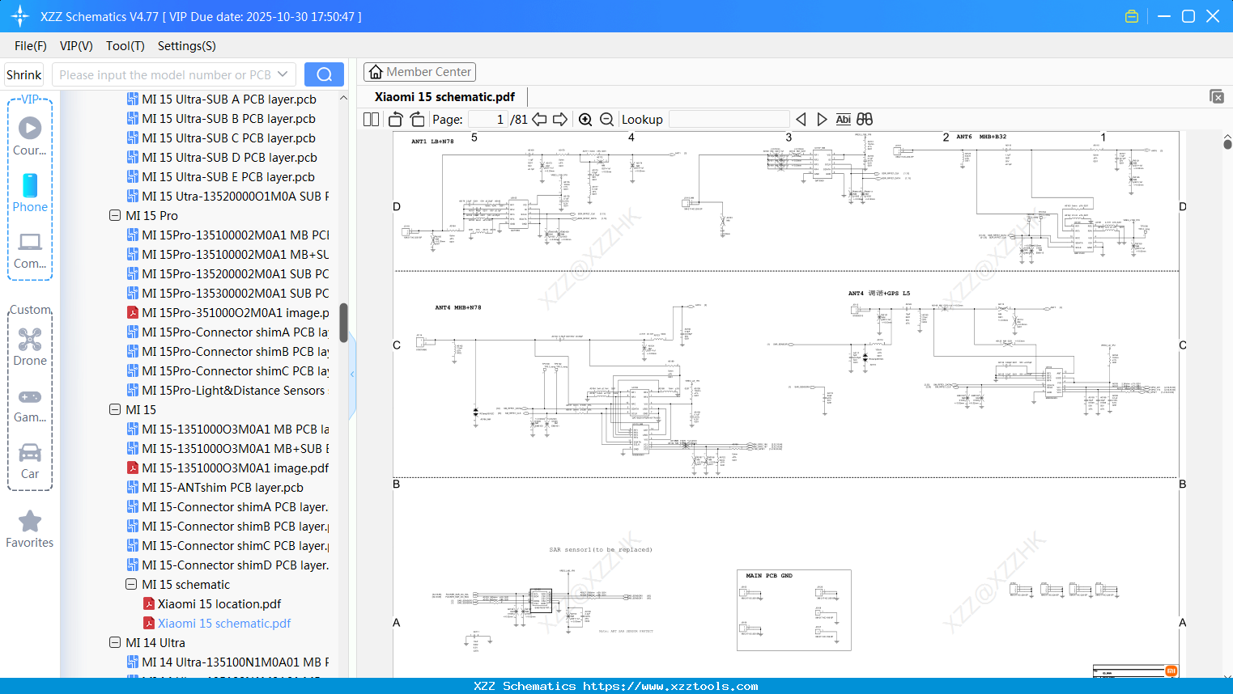The image size is (1233, 694).
Task: Select the Phone category in sidebar
Action: click(30, 195)
